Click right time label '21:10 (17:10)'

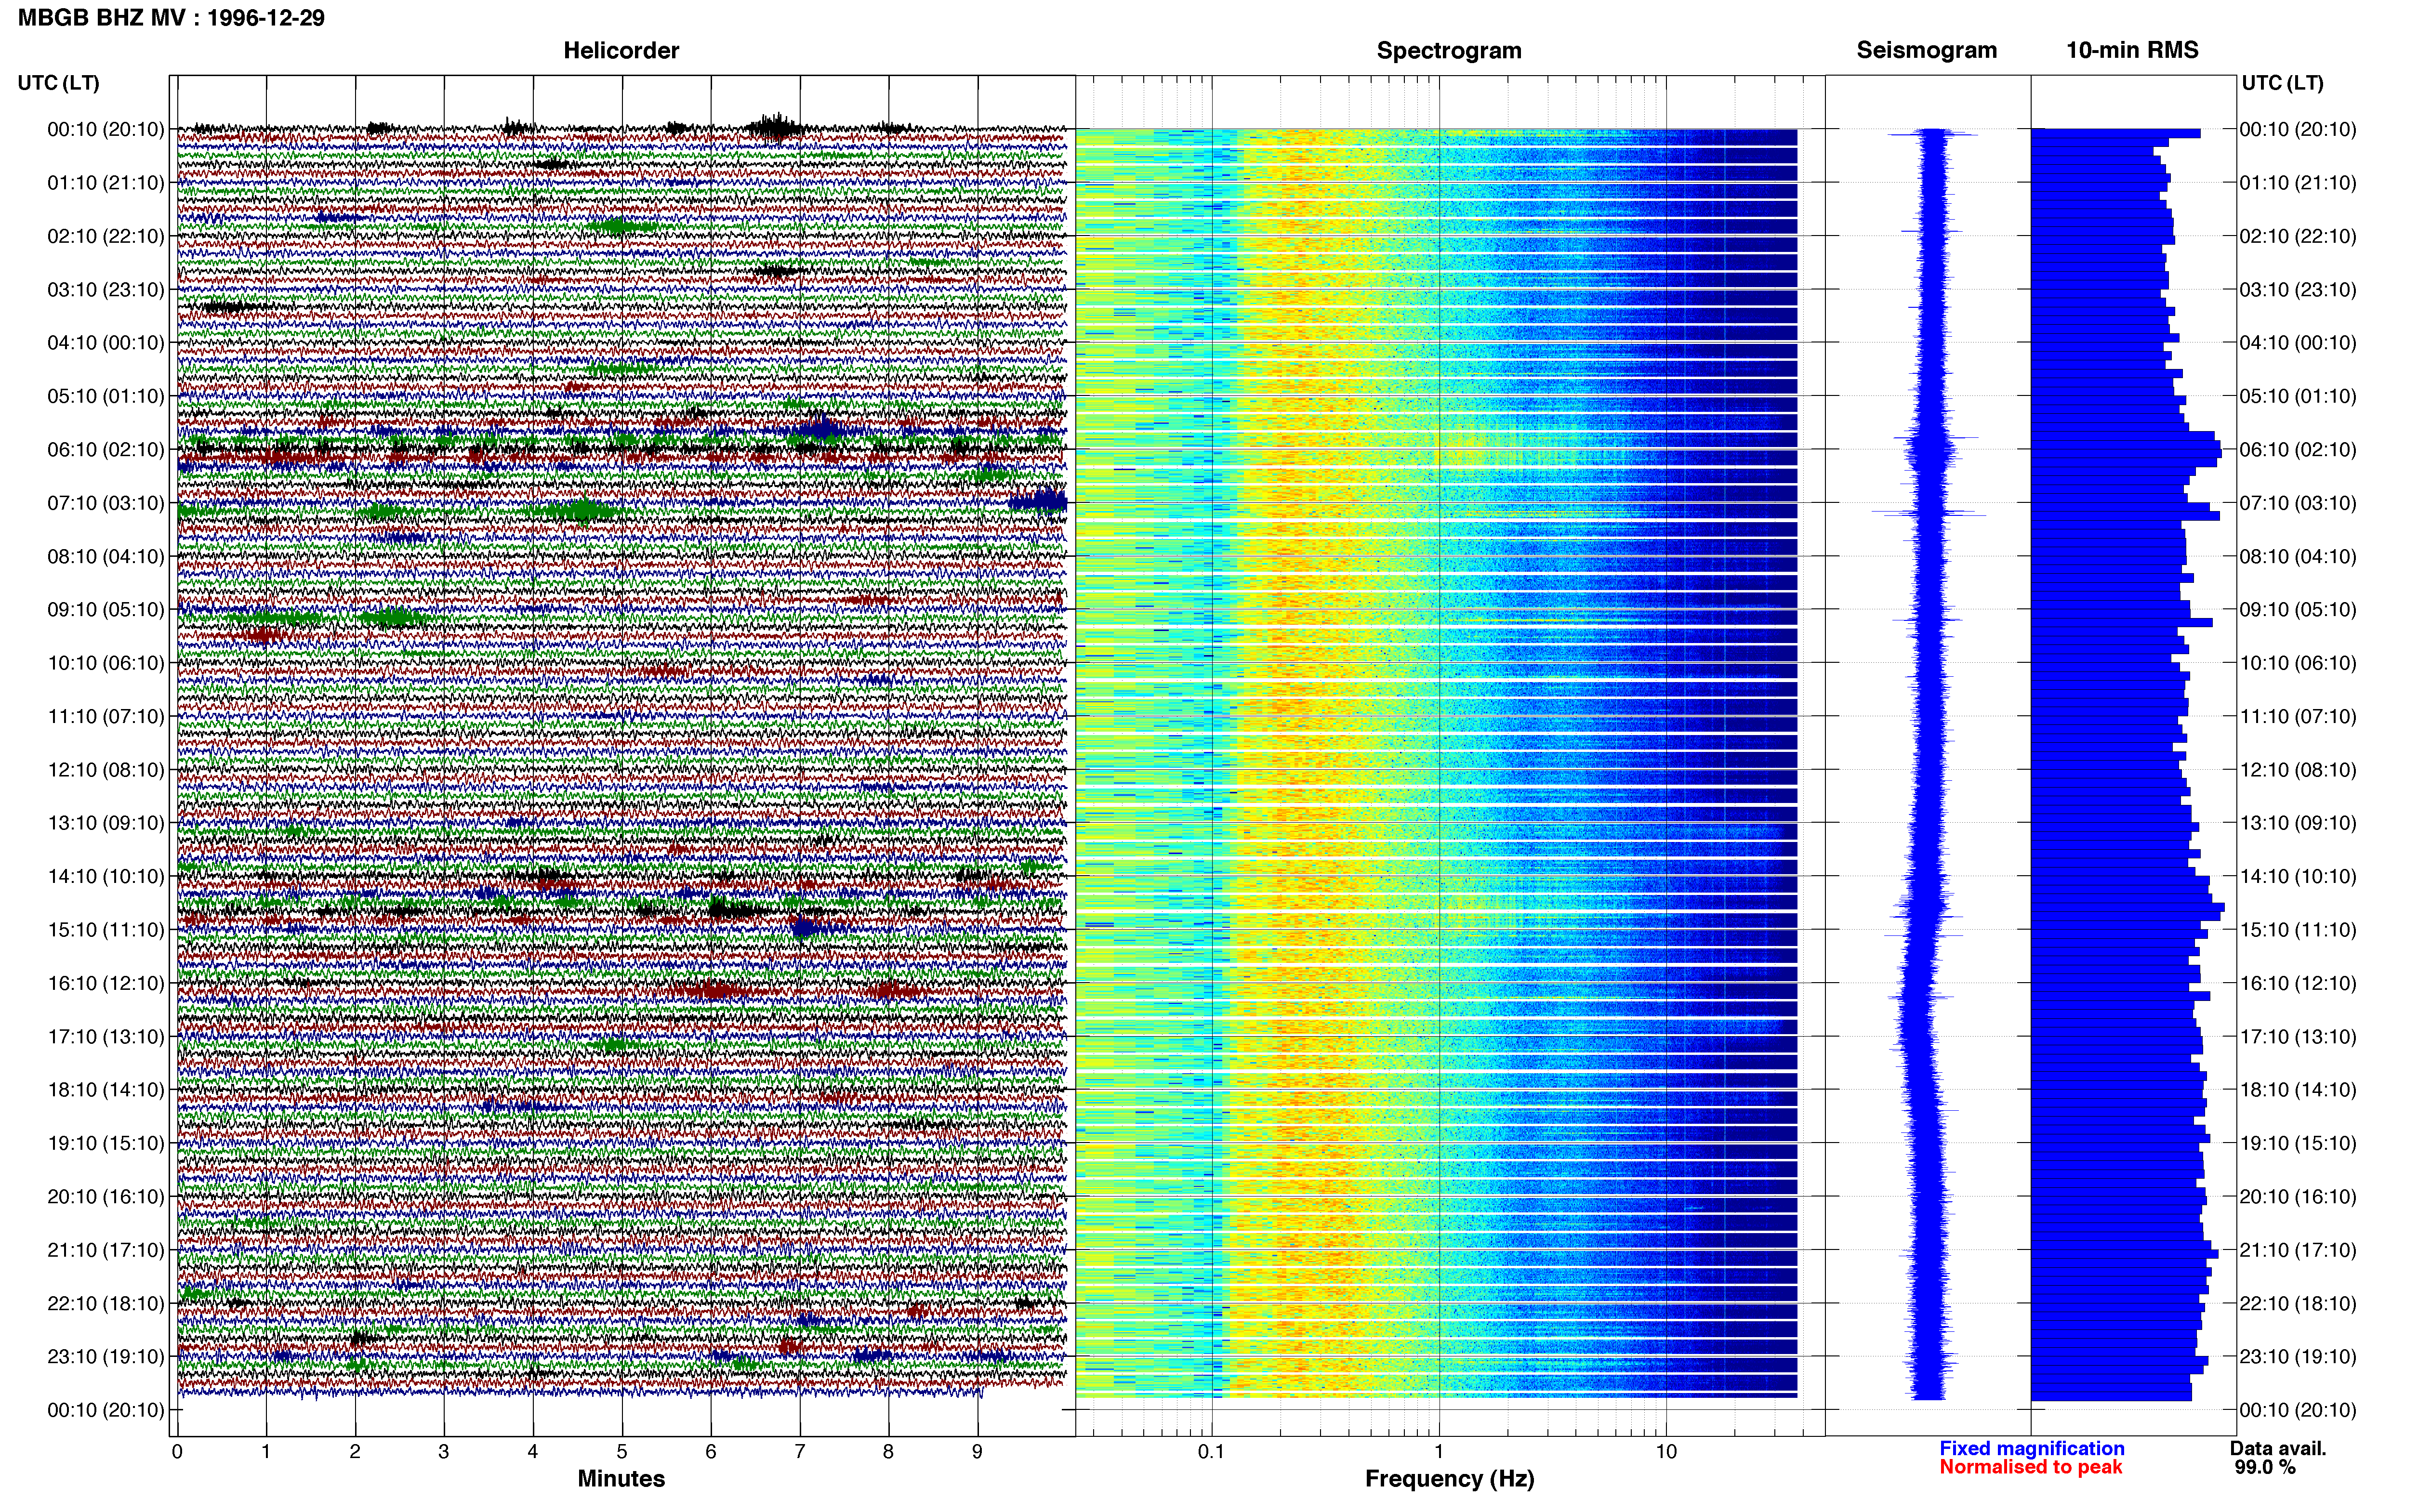2298,1250
